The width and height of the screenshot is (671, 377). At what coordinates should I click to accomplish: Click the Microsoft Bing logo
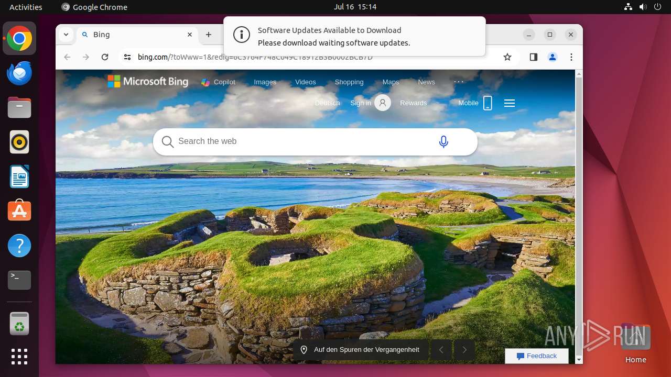click(148, 82)
